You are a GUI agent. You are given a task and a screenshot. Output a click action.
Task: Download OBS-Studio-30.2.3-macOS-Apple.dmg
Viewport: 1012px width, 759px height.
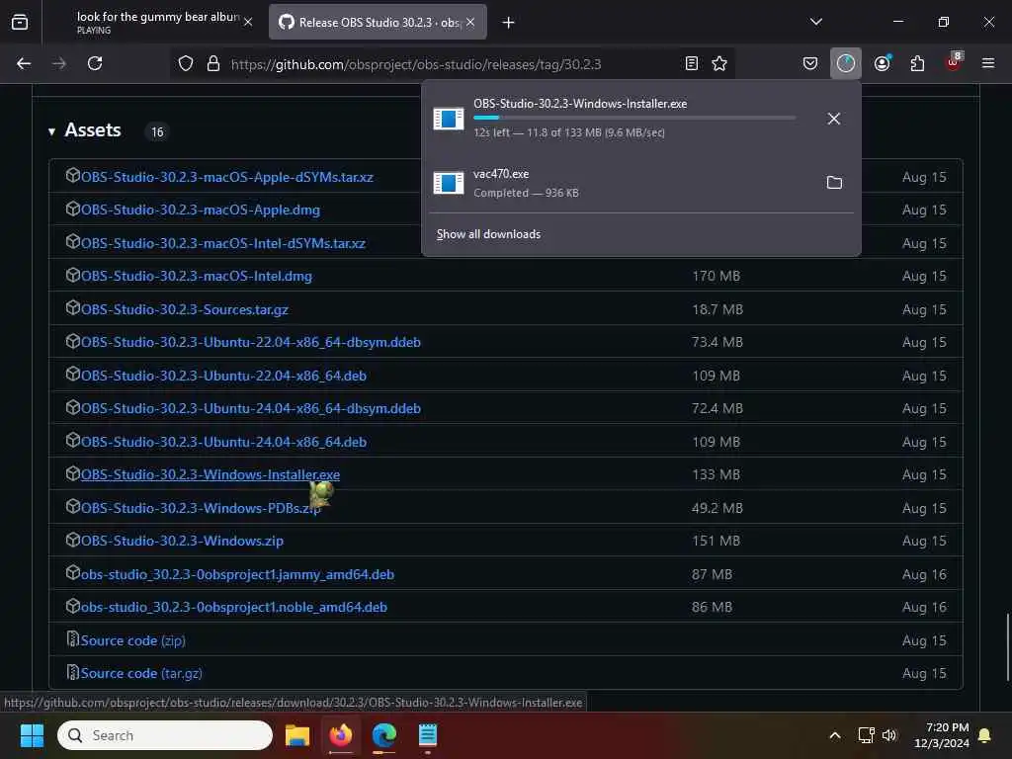pos(201,210)
